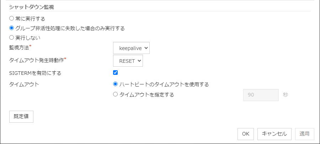This screenshot has width=320, height=144.
Task: Choose the タイムアウトを指定する radio option
Action: (115, 95)
